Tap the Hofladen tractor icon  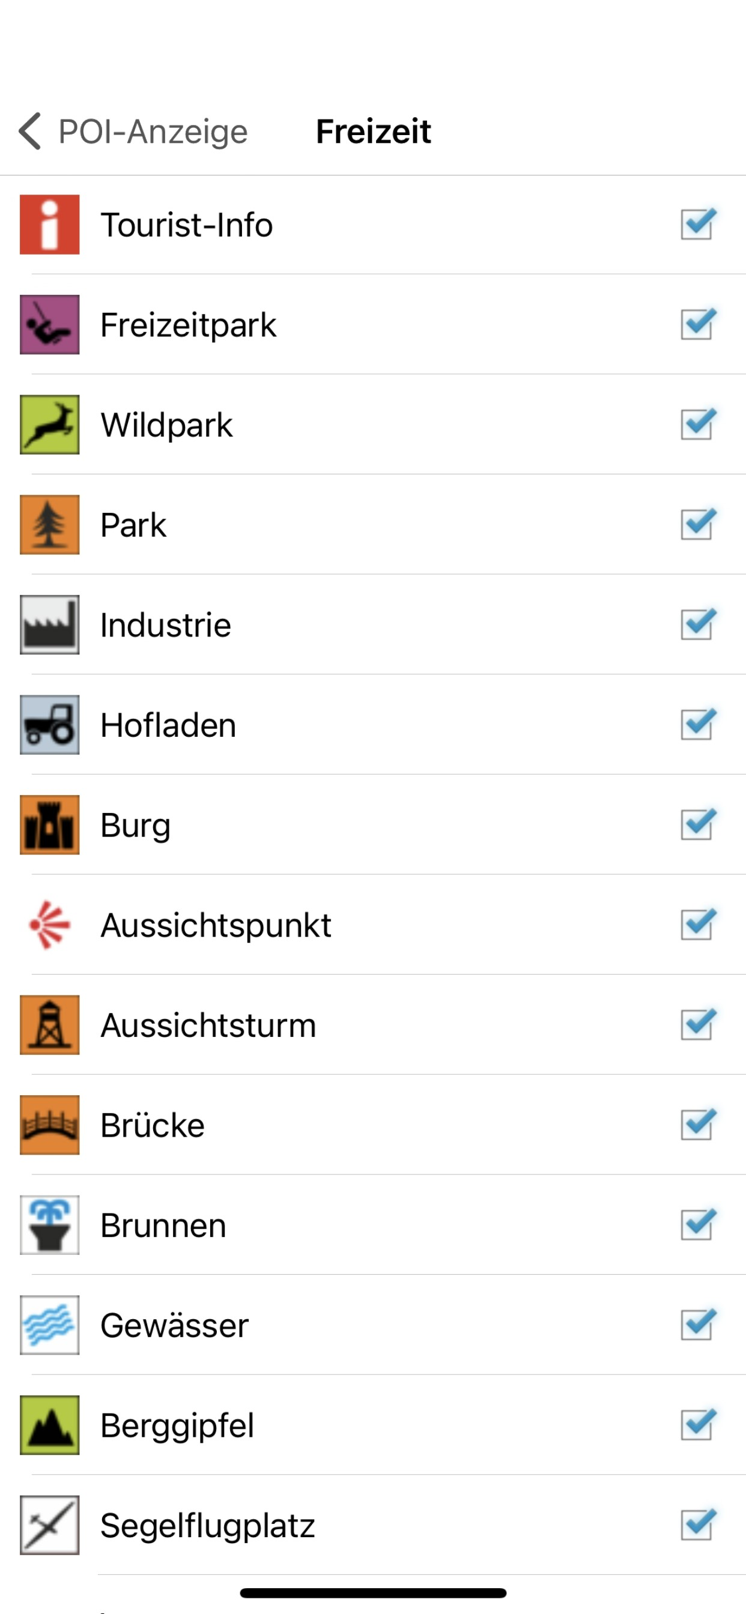pyautogui.click(x=49, y=724)
